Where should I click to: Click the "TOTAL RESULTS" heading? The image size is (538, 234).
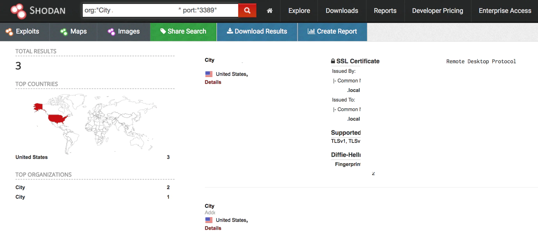point(36,51)
